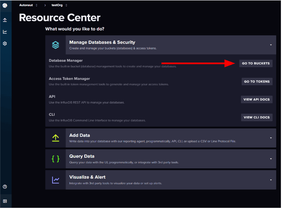Click the Query Data curly braces icon
The height and width of the screenshot is (209, 282).
[55, 159]
